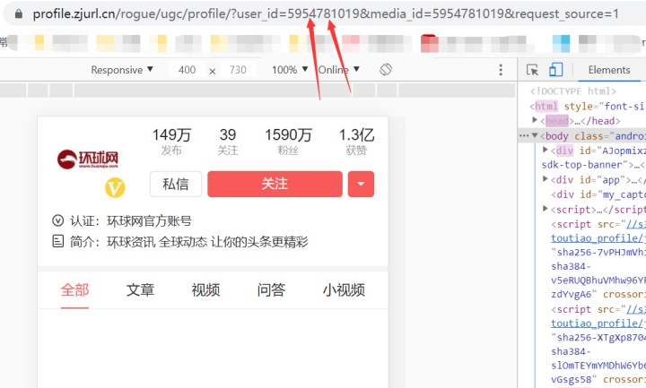
Task: Click 认证: 环球网官方账号 text
Action: pos(131,221)
